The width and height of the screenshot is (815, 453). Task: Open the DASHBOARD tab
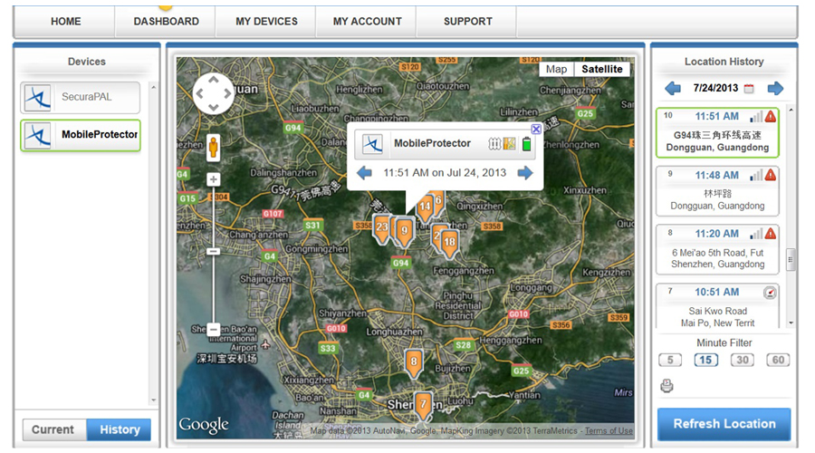coord(166,22)
